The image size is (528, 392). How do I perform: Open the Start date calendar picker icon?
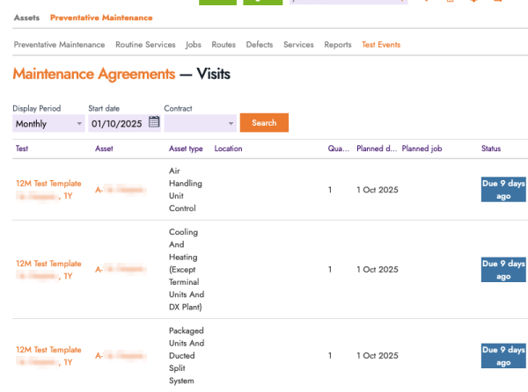(x=155, y=123)
